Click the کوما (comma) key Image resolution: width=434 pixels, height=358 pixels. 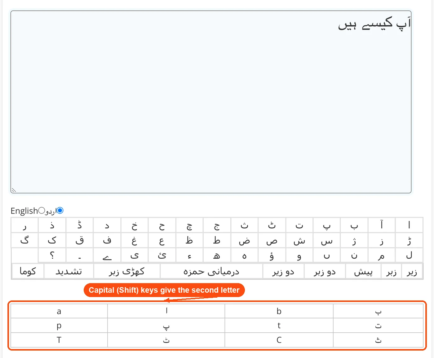pos(28,271)
